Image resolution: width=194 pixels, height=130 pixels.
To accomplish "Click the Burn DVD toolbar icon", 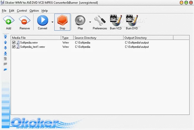I will tap(132, 20).
